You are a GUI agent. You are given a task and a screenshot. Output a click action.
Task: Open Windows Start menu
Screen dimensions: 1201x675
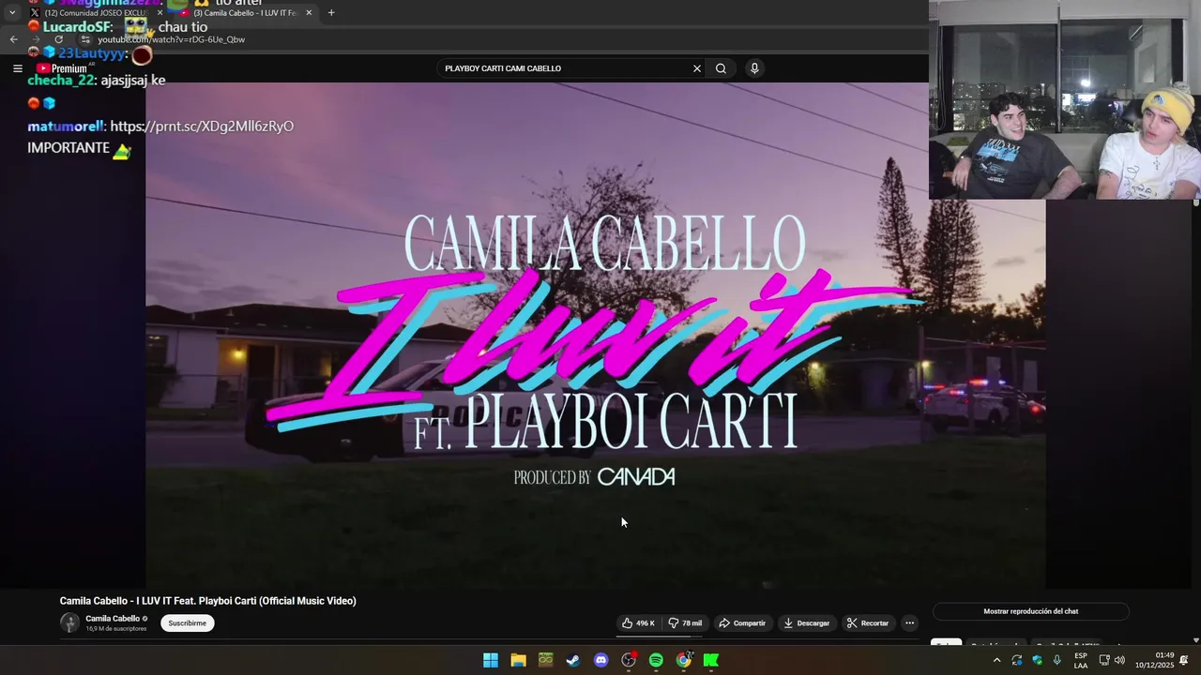coord(491,660)
